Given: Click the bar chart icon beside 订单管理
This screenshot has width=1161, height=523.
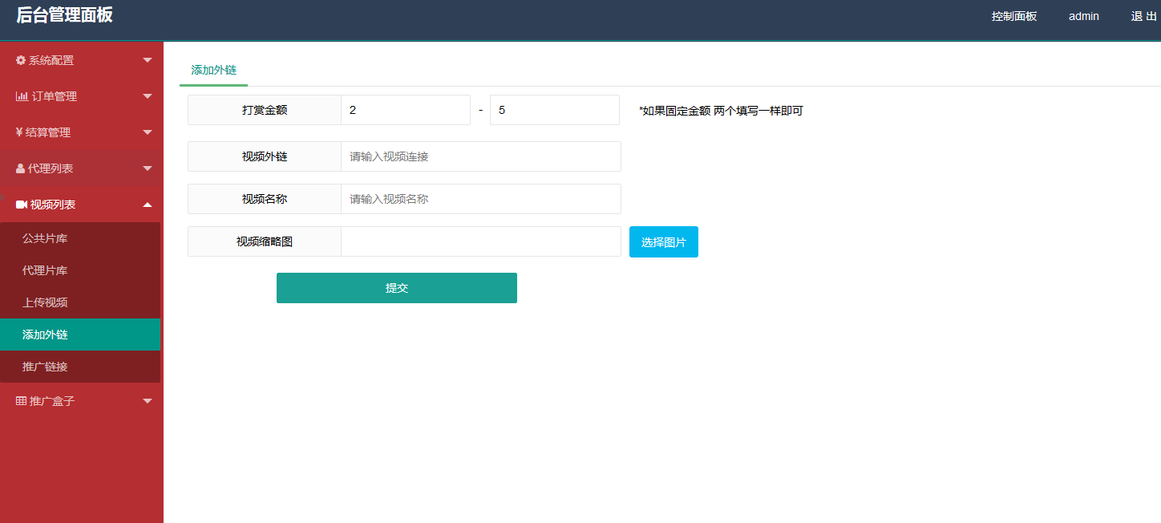Looking at the screenshot, I should point(22,96).
